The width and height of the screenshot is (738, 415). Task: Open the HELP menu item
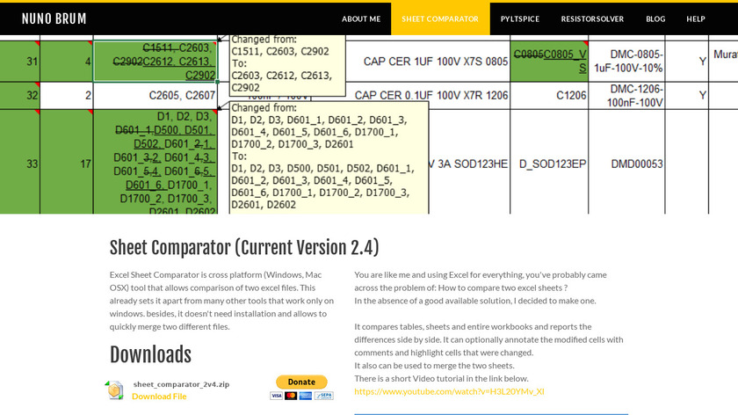(695, 18)
